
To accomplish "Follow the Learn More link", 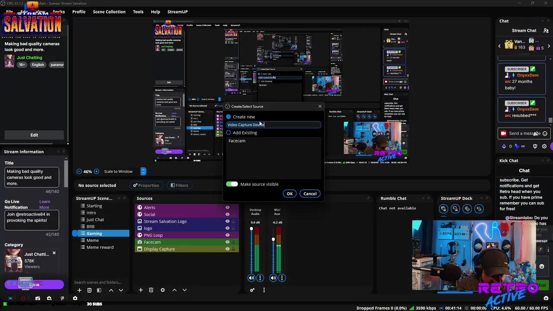I will [x=44, y=204].
